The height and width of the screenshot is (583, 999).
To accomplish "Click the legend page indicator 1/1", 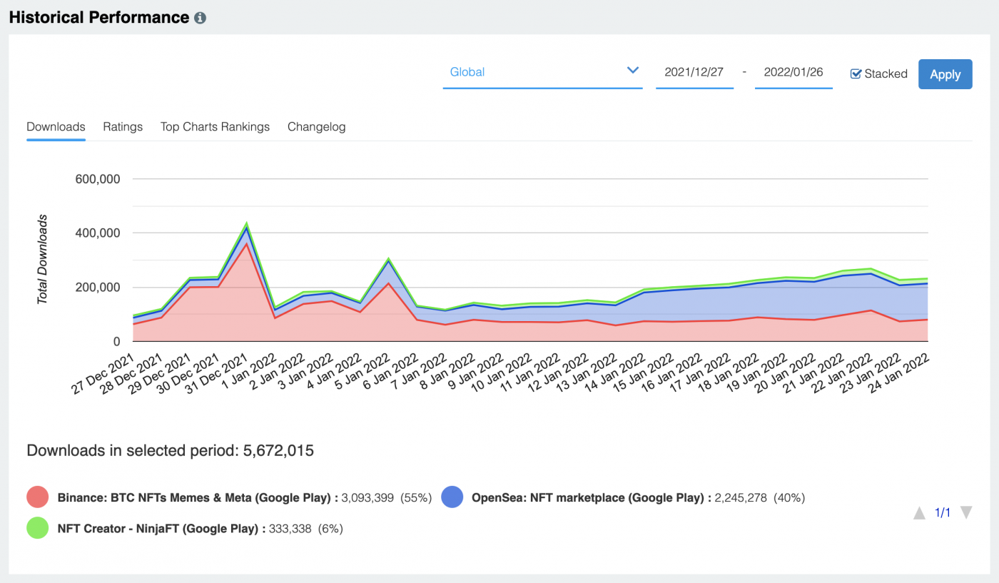I will pos(943,513).
